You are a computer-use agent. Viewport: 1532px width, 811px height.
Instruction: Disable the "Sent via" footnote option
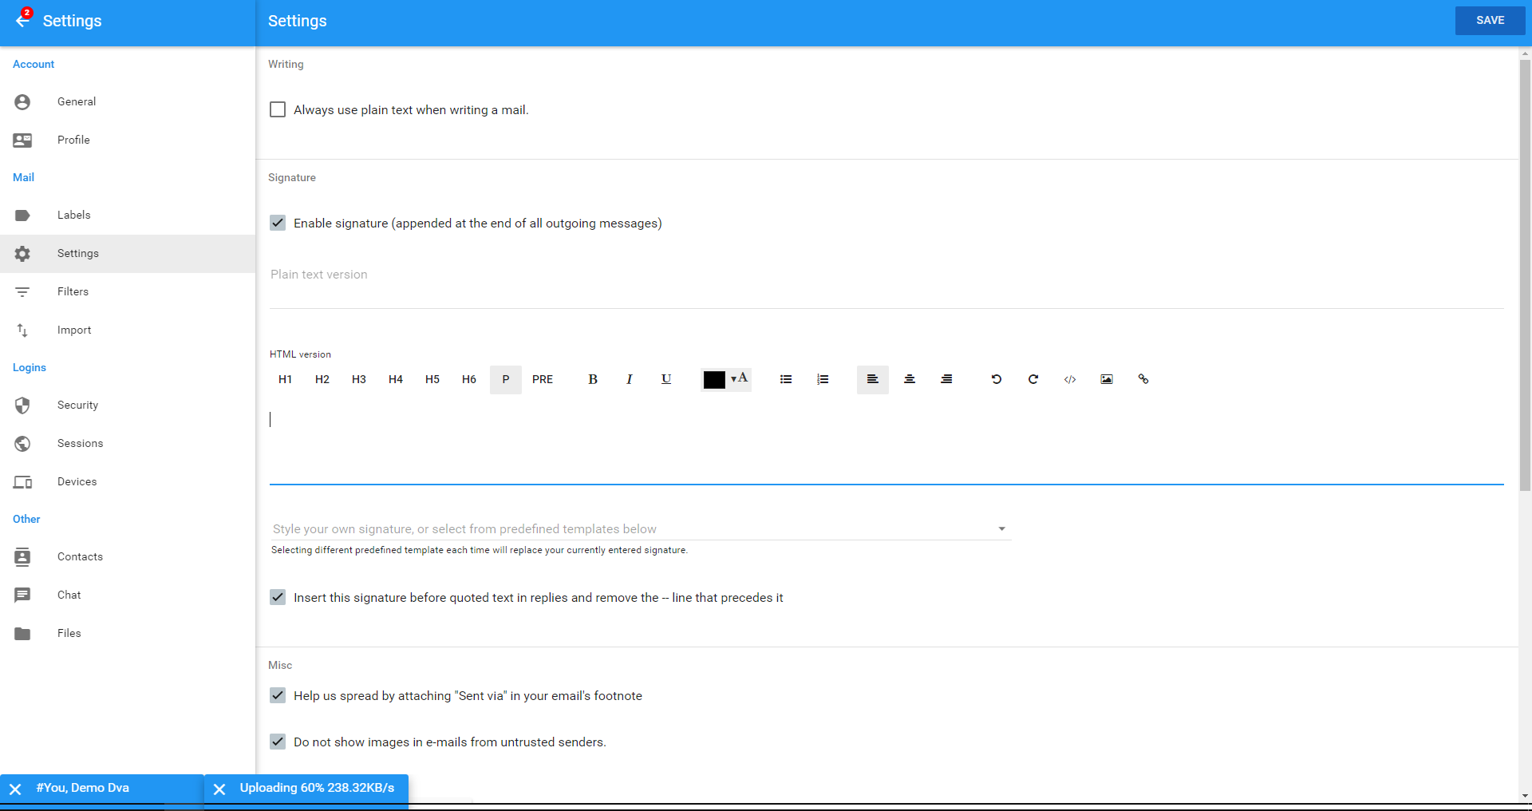point(278,695)
